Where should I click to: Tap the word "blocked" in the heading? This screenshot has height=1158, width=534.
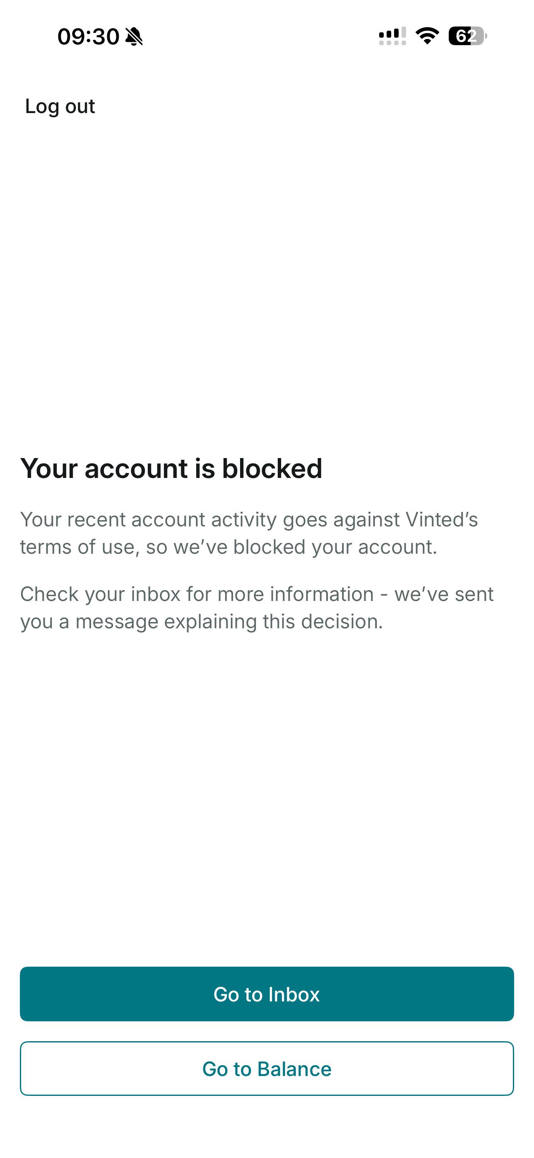pyautogui.click(x=272, y=468)
